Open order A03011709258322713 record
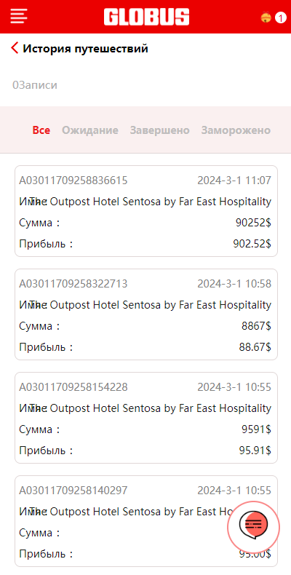The image size is (291, 575). [x=146, y=314]
